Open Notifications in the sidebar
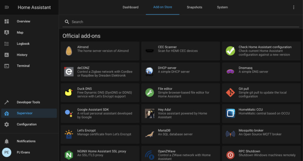This screenshot has width=303, height=161. [x=29, y=141]
